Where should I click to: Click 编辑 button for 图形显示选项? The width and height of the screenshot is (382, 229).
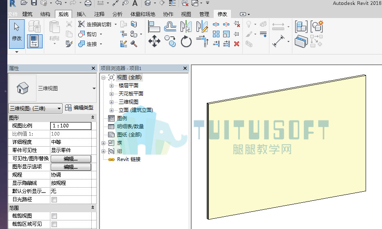click(x=71, y=167)
